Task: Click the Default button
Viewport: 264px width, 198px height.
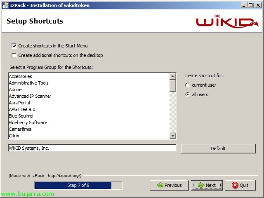Action: click(218, 148)
